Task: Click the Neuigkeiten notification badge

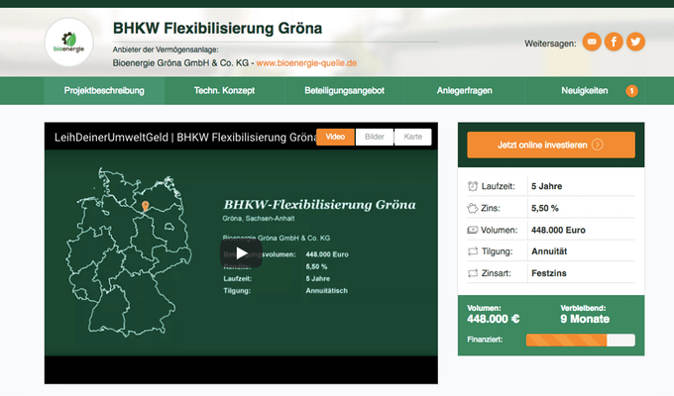Action: [x=631, y=91]
